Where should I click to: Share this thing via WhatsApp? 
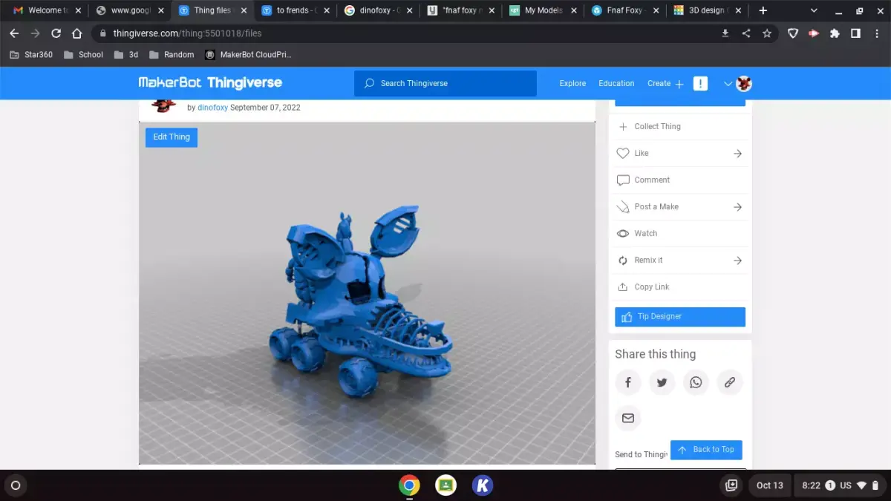[x=696, y=382]
